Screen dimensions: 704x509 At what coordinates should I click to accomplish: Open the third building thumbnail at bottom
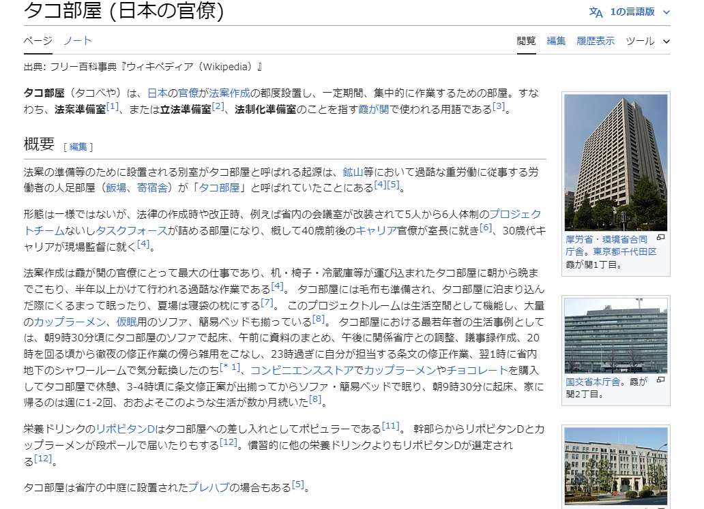click(615, 466)
